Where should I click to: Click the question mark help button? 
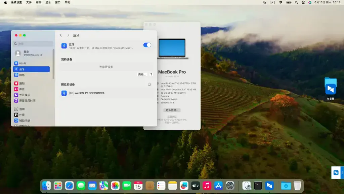click(151, 74)
